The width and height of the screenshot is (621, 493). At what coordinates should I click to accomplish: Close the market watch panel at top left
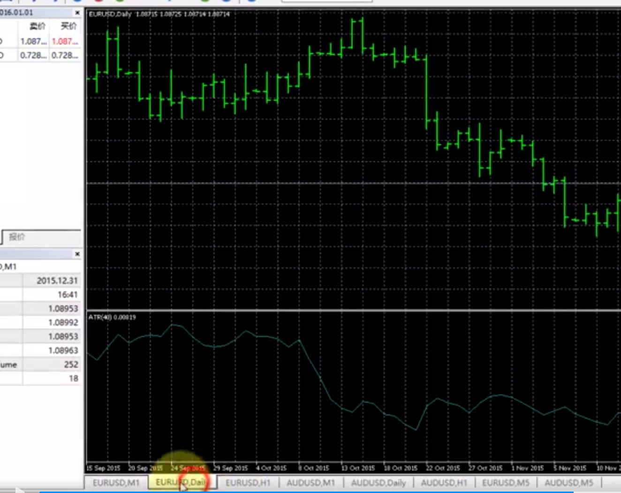click(x=77, y=13)
